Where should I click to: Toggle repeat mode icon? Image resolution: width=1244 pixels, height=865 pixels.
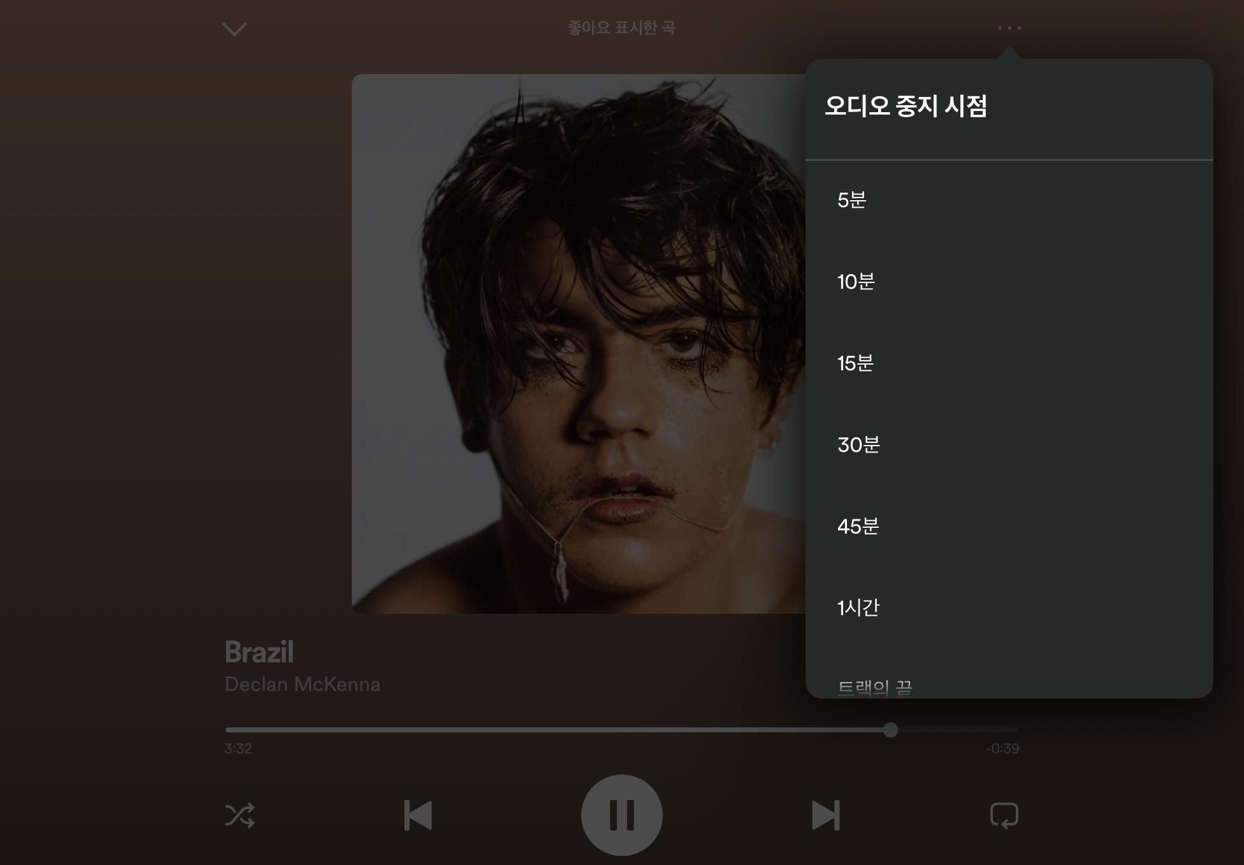pyautogui.click(x=1004, y=815)
